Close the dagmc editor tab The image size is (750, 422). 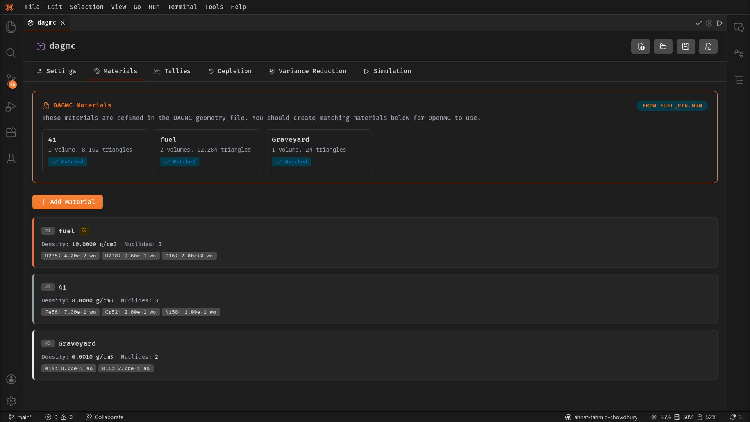(x=63, y=23)
